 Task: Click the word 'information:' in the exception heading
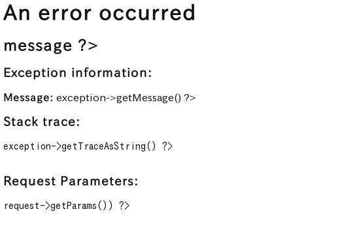[112, 72]
